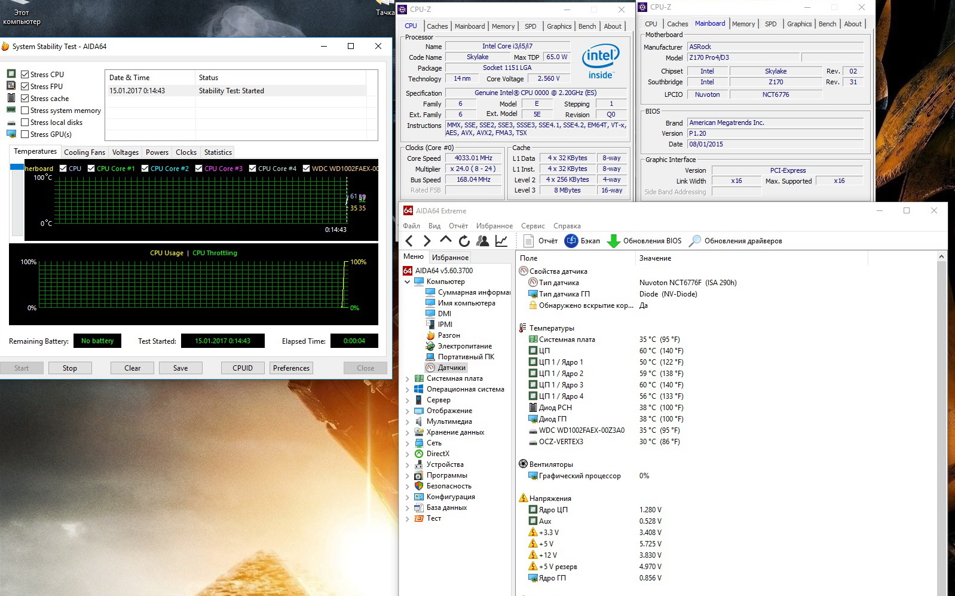Image resolution: width=955 pixels, height=596 pixels.
Task: Expand the Мультимедиа tree node
Action: click(x=408, y=421)
